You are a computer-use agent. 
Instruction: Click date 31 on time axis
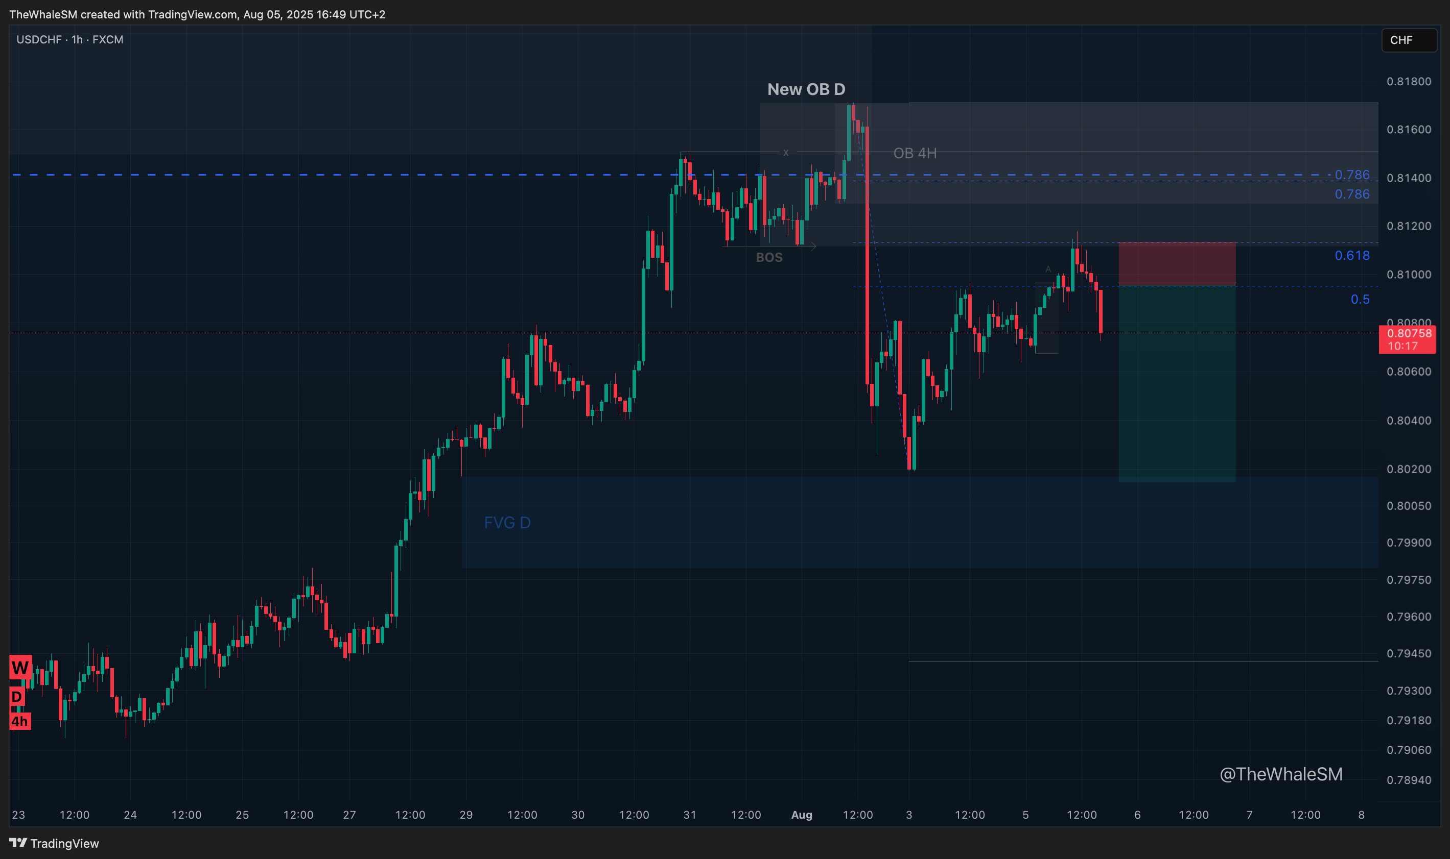[689, 815]
